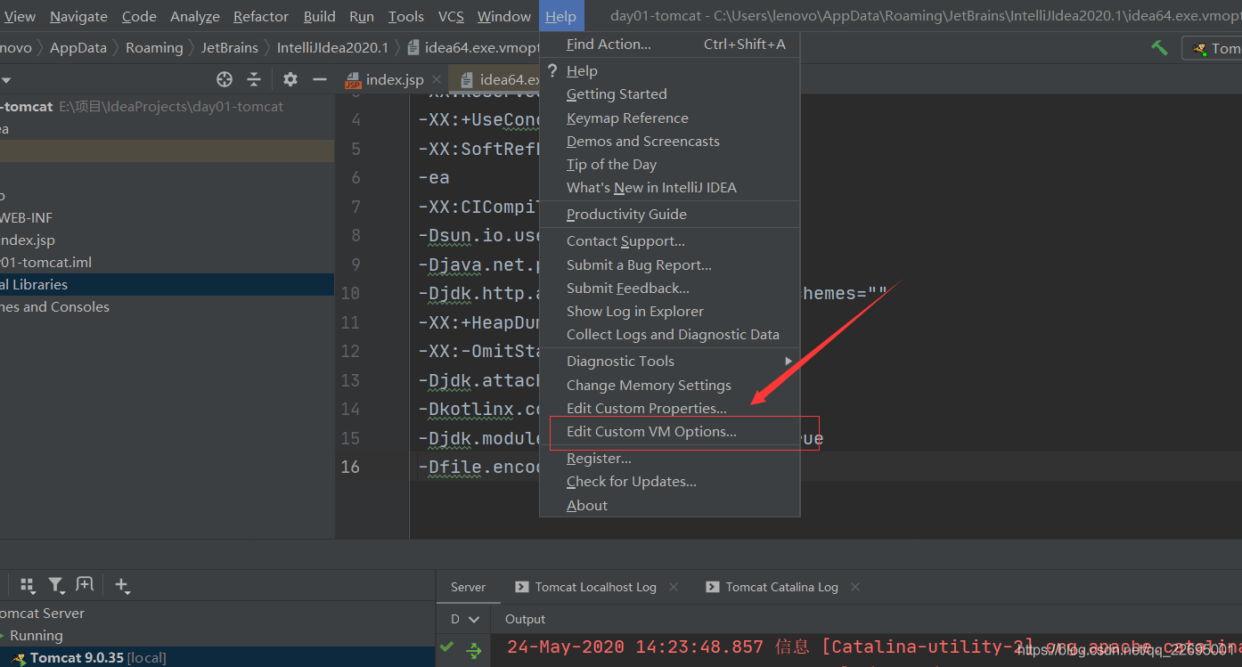Click the locate-in-project crosshair icon
Screen dimensions: 1242x667
coord(225,79)
